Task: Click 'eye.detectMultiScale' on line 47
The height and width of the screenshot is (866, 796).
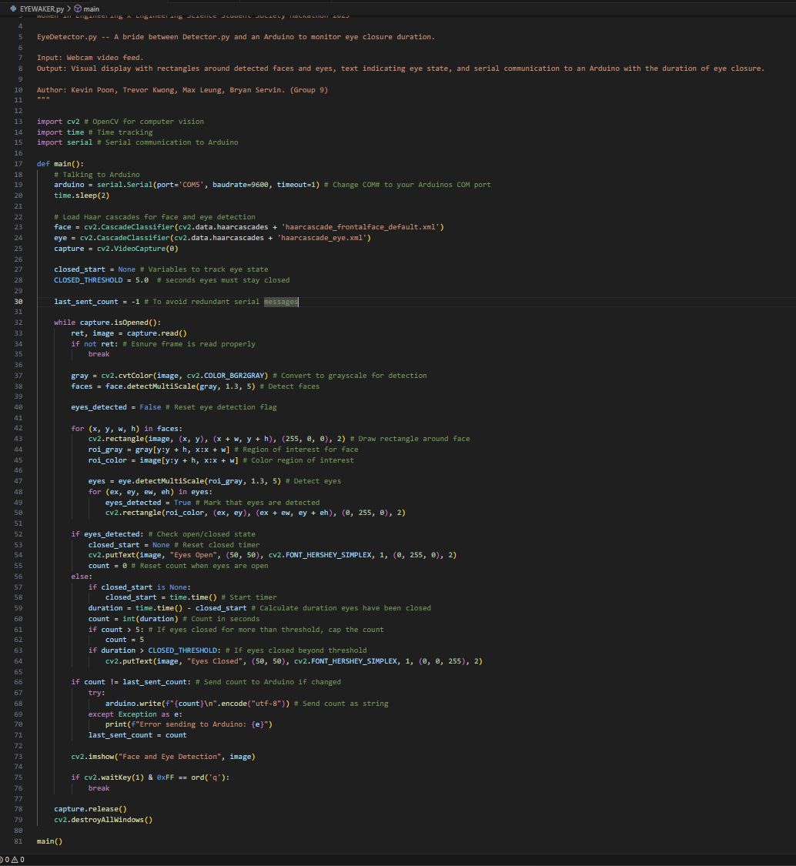Action: [162, 481]
